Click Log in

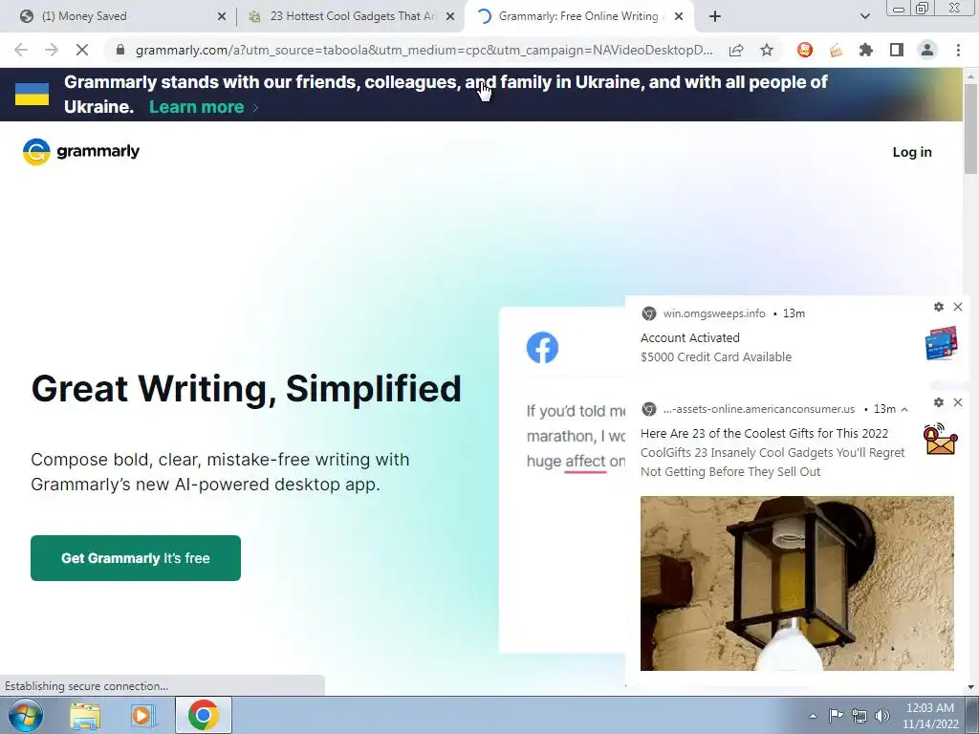click(x=911, y=152)
